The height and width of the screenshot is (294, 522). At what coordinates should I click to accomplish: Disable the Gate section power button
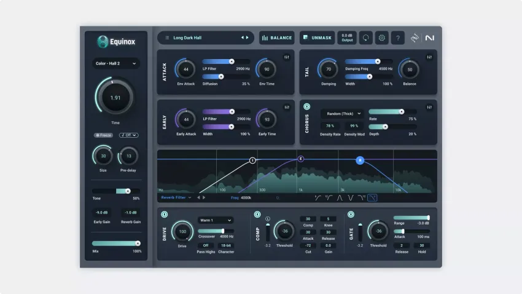351,214
